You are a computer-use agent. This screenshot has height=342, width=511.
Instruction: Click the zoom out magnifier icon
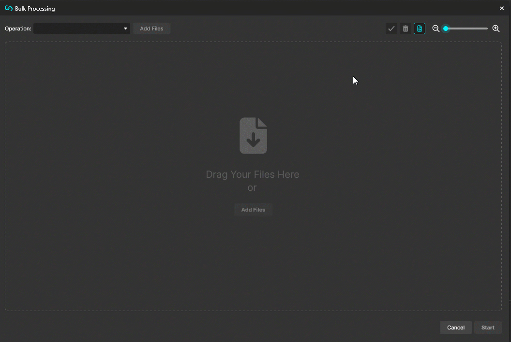436,28
